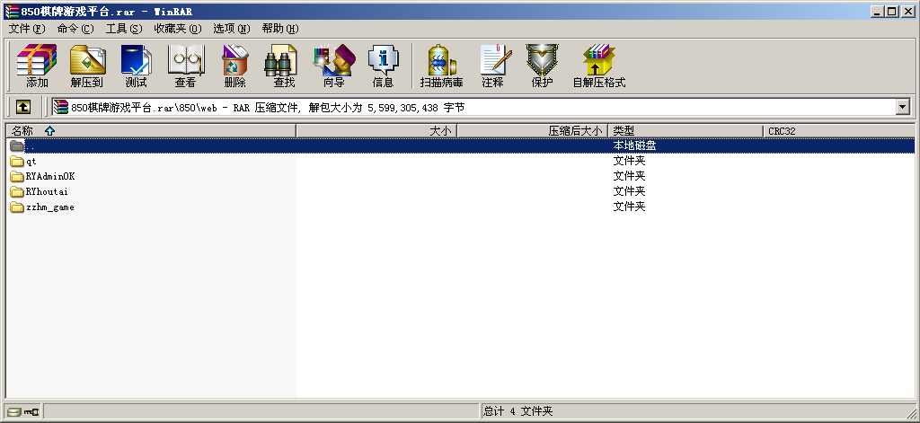Sort by 类型 column header

686,131
